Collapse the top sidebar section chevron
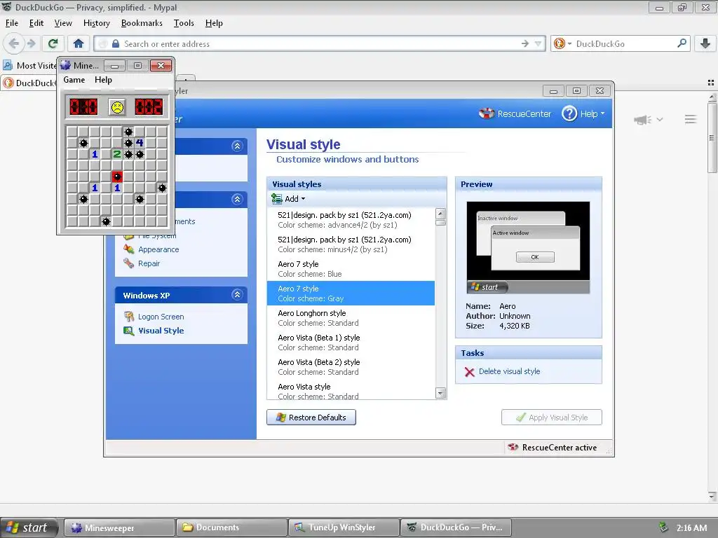The width and height of the screenshot is (718, 538). pyautogui.click(x=237, y=146)
